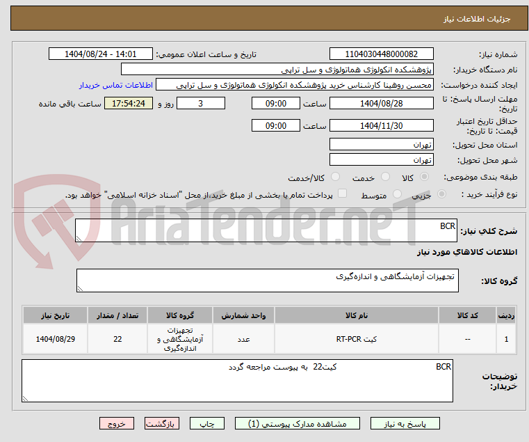Viewport: 529px width, 442px height.
Task: Click the response deadline time 09:00 field
Action: coord(276,103)
